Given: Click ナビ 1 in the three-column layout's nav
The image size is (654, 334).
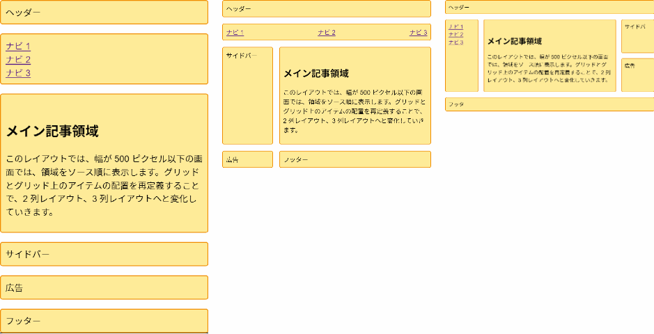Looking at the screenshot, I should click(456, 27).
